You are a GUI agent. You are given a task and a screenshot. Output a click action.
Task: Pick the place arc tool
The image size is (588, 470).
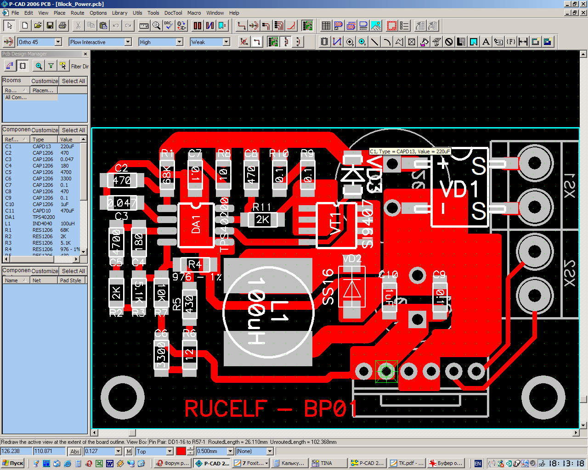tap(387, 42)
